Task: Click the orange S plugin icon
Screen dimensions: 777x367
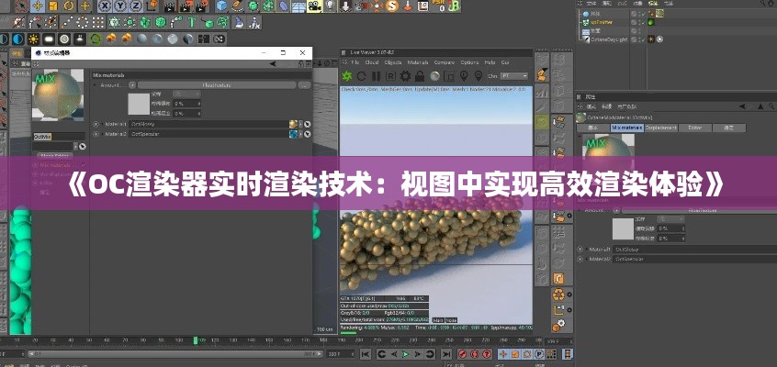Action: click(392, 6)
